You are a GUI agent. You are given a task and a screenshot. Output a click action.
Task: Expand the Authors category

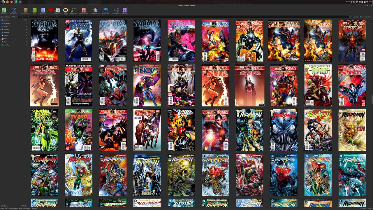[x=1, y=20]
